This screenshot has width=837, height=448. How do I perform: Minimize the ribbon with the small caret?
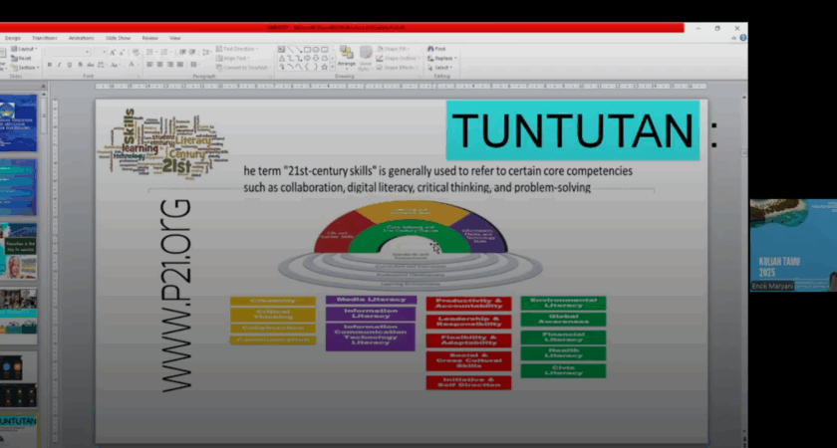click(x=735, y=38)
